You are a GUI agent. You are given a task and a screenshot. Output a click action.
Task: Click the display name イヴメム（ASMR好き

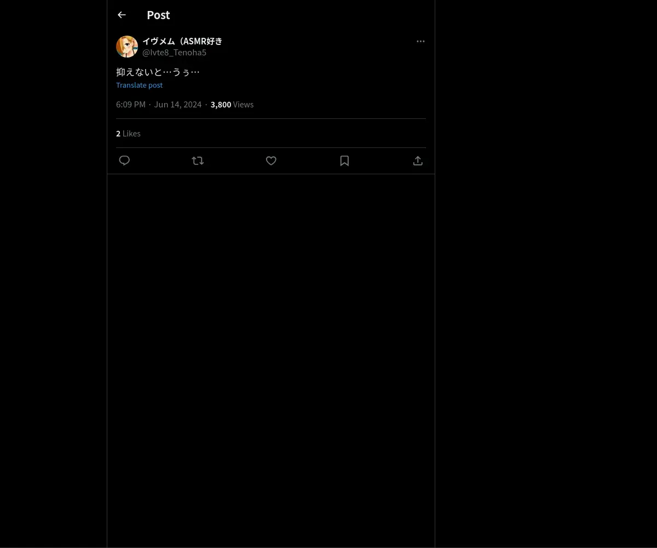point(182,41)
